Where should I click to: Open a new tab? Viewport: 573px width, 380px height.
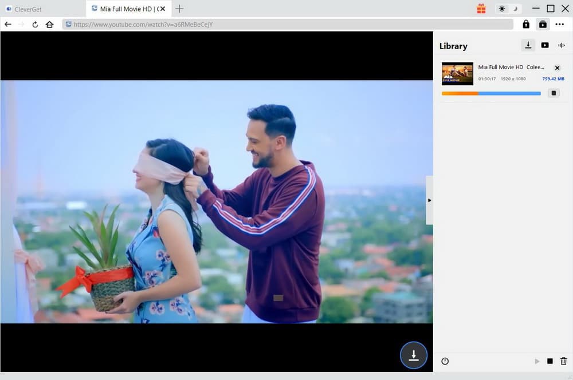tap(179, 9)
